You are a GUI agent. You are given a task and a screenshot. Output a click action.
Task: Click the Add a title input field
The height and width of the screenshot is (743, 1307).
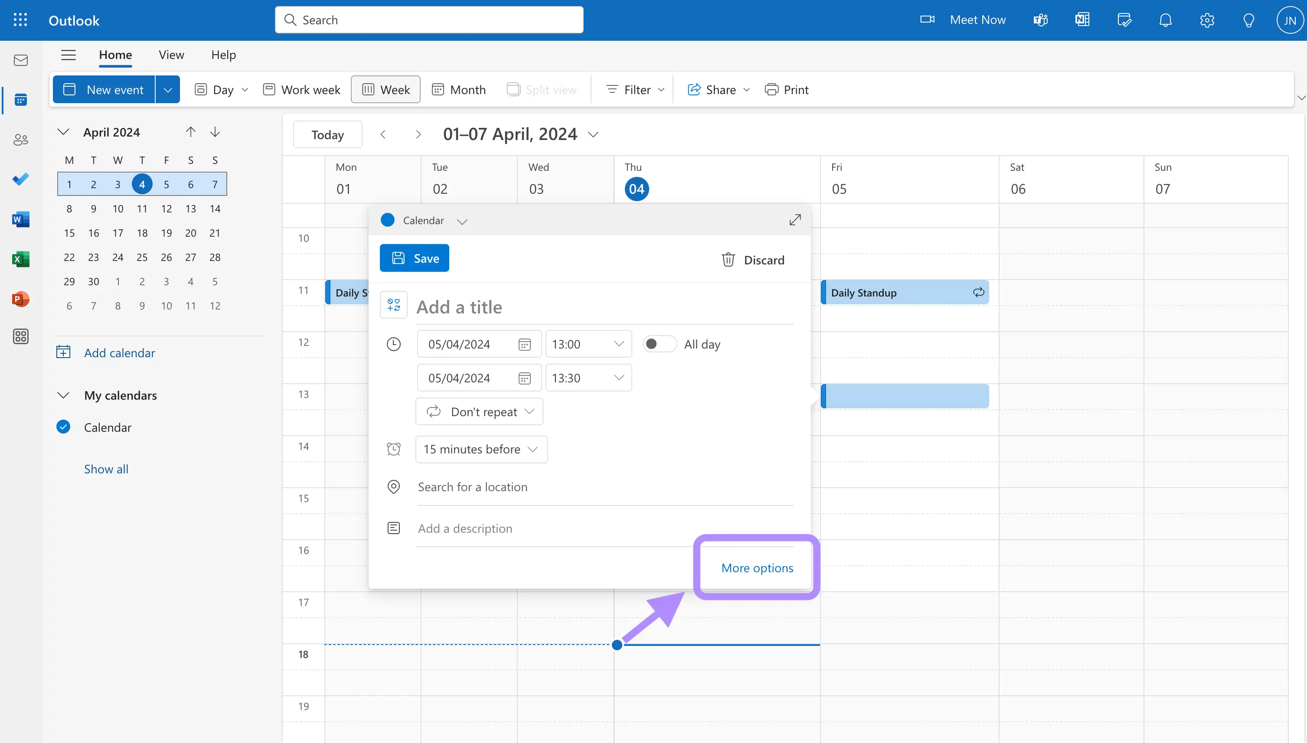click(601, 306)
